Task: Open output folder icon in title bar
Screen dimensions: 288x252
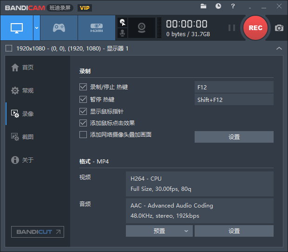Action: (x=203, y=6)
